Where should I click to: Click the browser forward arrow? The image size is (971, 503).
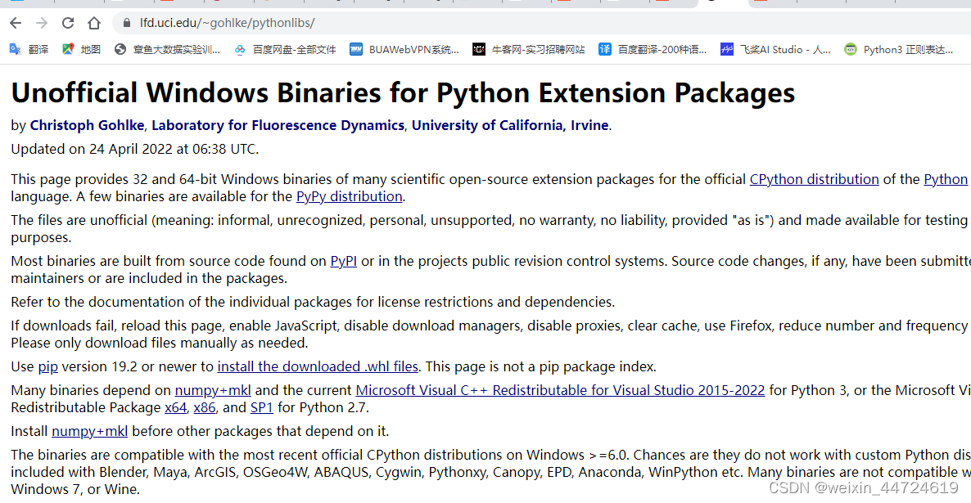[42, 23]
